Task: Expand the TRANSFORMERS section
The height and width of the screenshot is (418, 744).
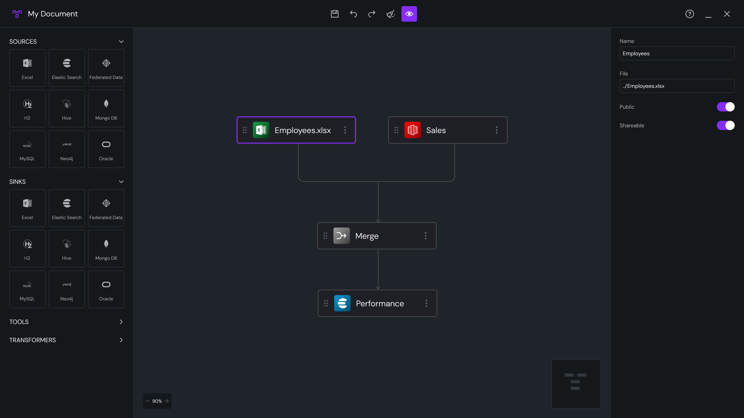Action: point(121,340)
